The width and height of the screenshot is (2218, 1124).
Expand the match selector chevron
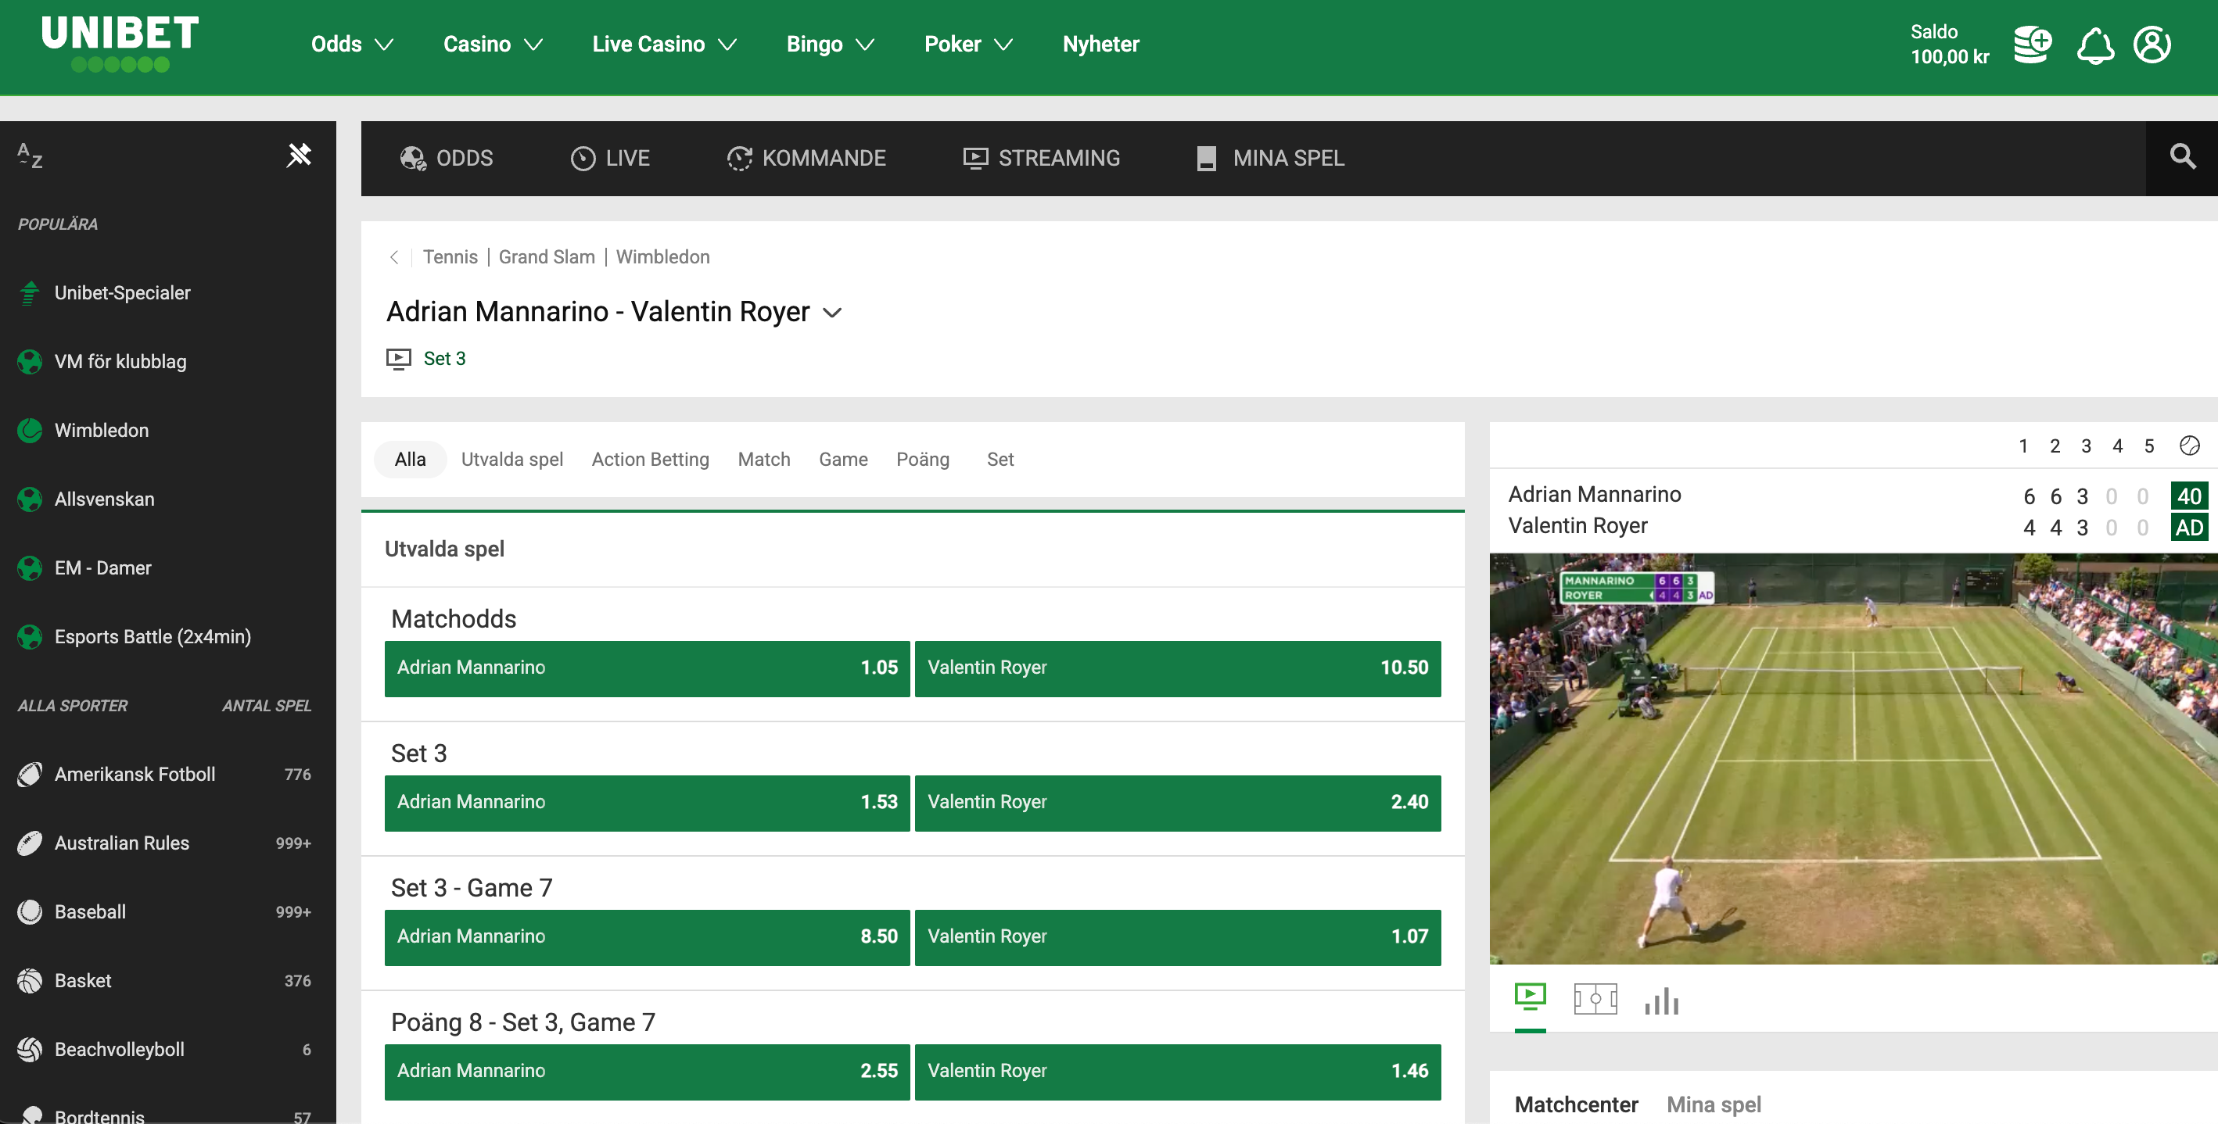click(832, 313)
